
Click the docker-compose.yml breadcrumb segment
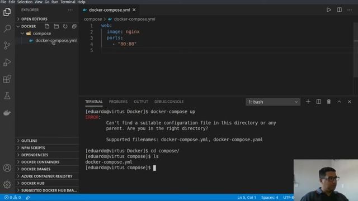pos(134,19)
